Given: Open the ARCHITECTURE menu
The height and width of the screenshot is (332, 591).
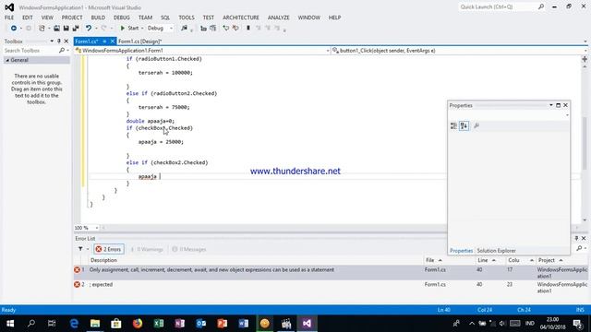Looking at the screenshot, I should (241, 18).
